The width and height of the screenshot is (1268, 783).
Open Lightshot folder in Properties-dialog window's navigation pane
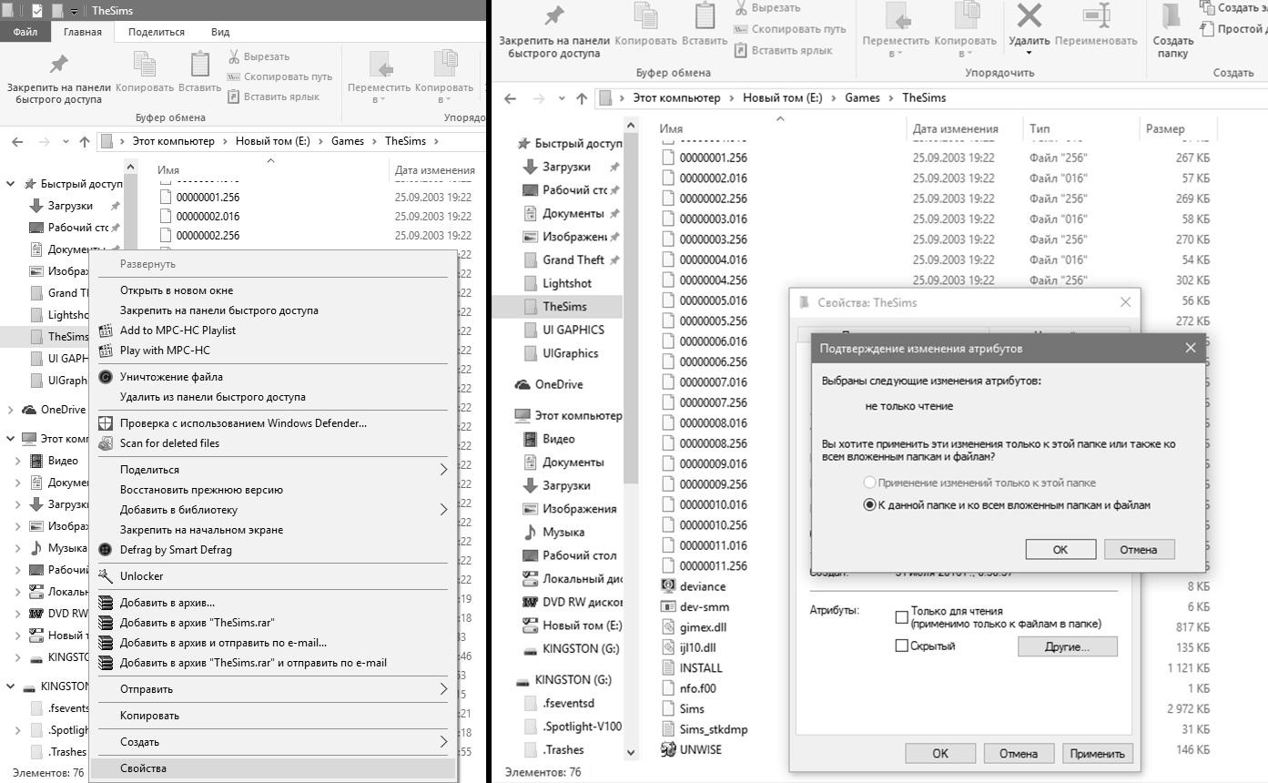[x=567, y=283]
